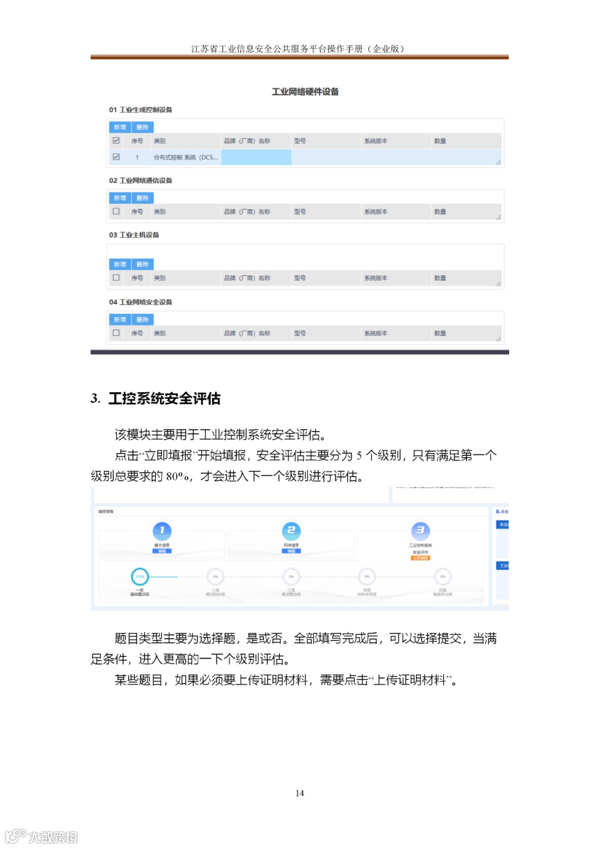Image resolution: width=599 pixels, height=848 pixels.
Task: Click 型号 cell of row 1
Action: [x=326, y=157]
